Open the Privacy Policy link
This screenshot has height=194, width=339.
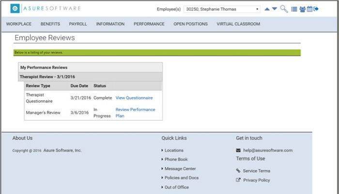(256, 180)
